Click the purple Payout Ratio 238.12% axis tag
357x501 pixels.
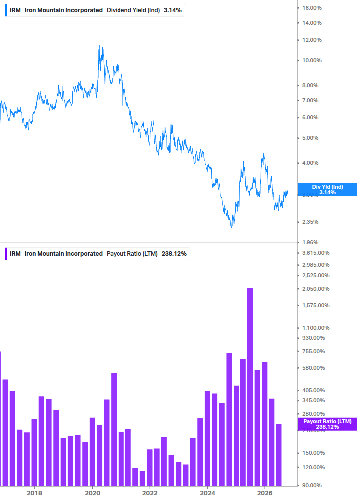327,424
